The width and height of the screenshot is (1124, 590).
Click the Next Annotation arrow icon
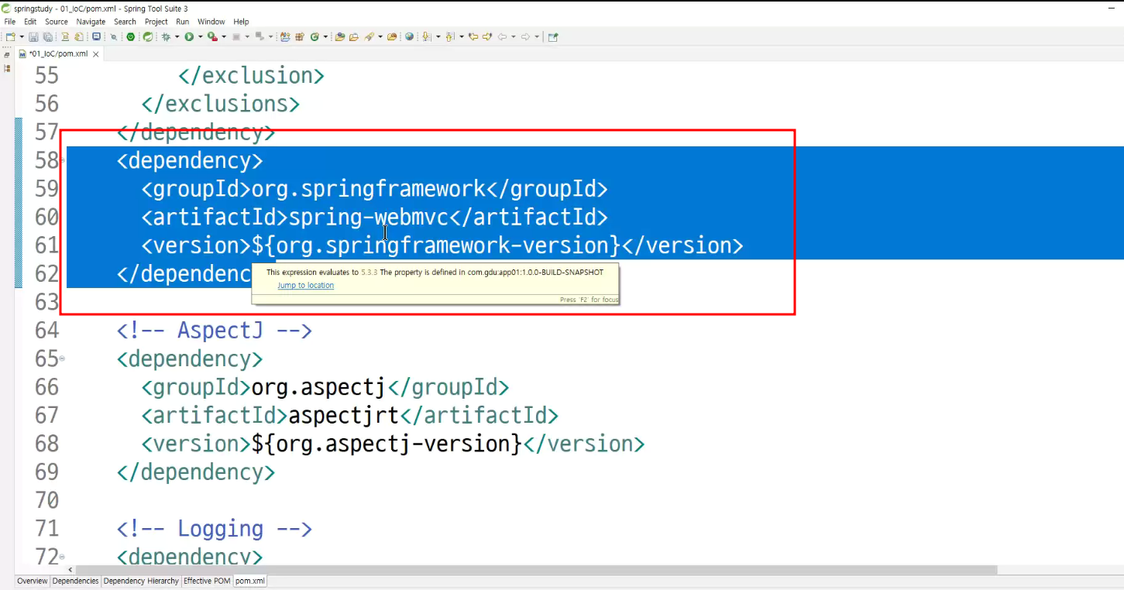[x=425, y=36]
